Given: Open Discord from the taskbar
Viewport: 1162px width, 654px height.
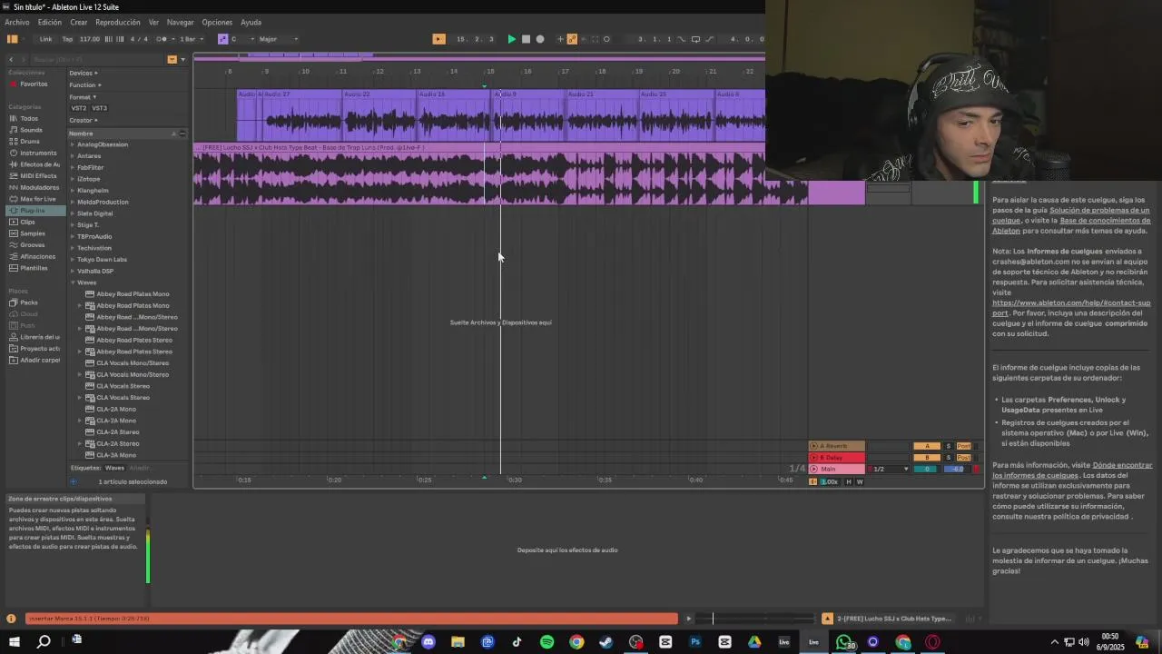Looking at the screenshot, I should pyautogui.click(x=428, y=642).
